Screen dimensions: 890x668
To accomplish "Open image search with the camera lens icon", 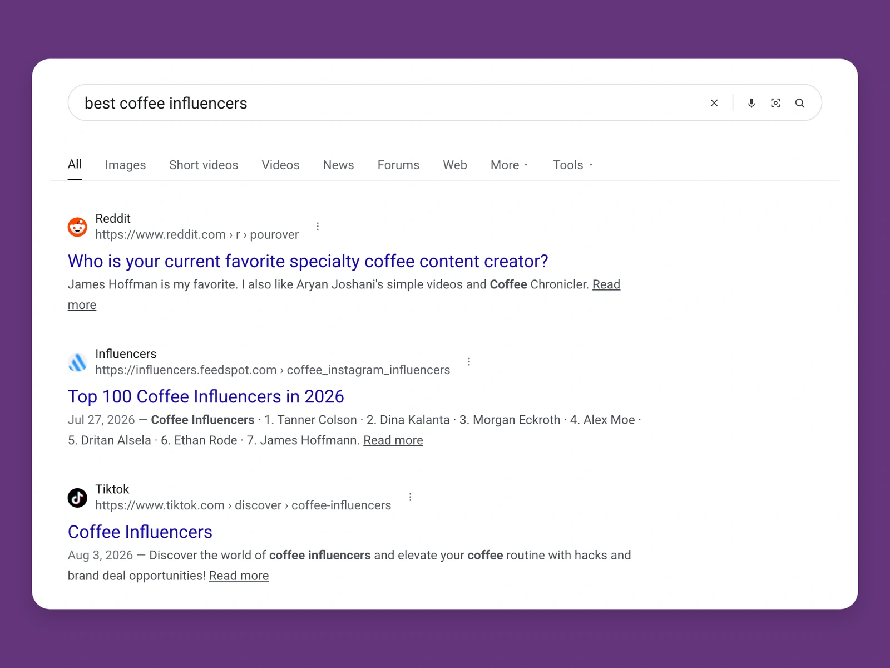I will (x=775, y=103).
